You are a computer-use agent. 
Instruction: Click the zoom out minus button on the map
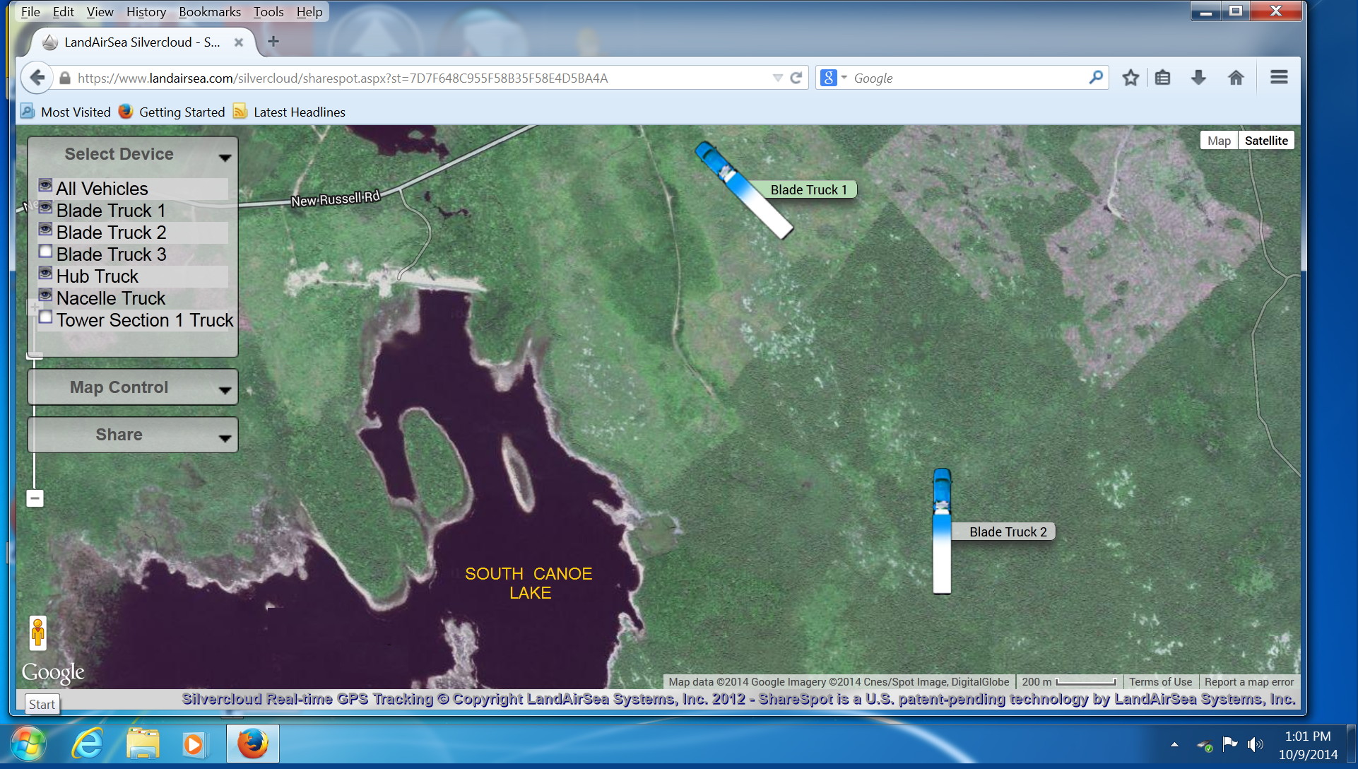click(x=35, y=498)
